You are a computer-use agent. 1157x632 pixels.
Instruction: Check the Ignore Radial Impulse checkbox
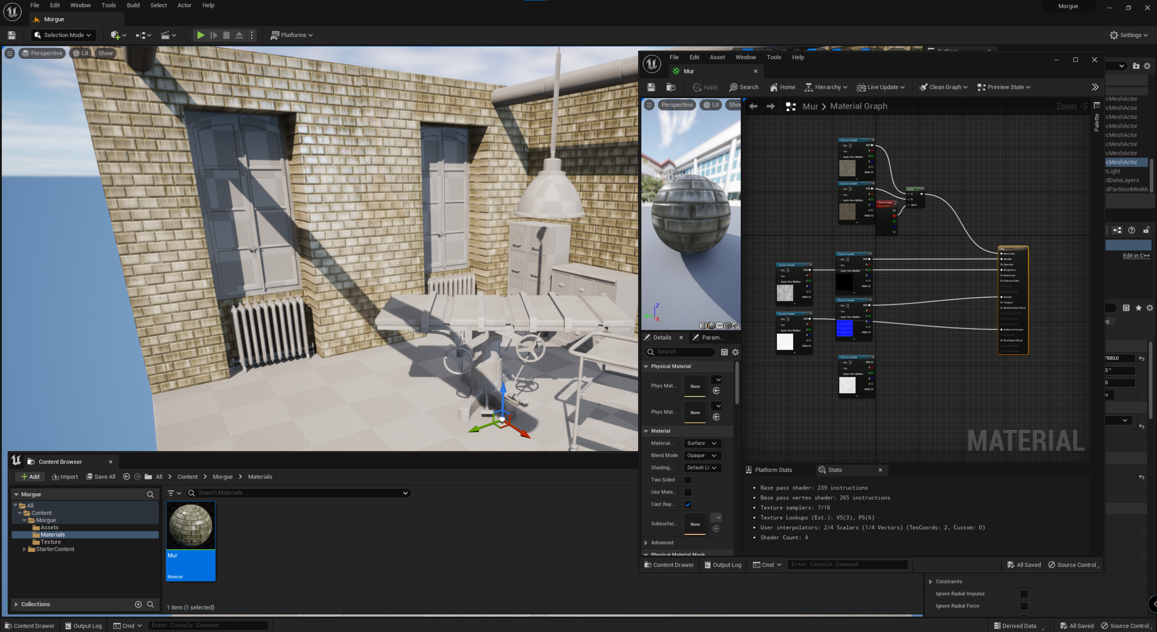(x=1024, y=594)
